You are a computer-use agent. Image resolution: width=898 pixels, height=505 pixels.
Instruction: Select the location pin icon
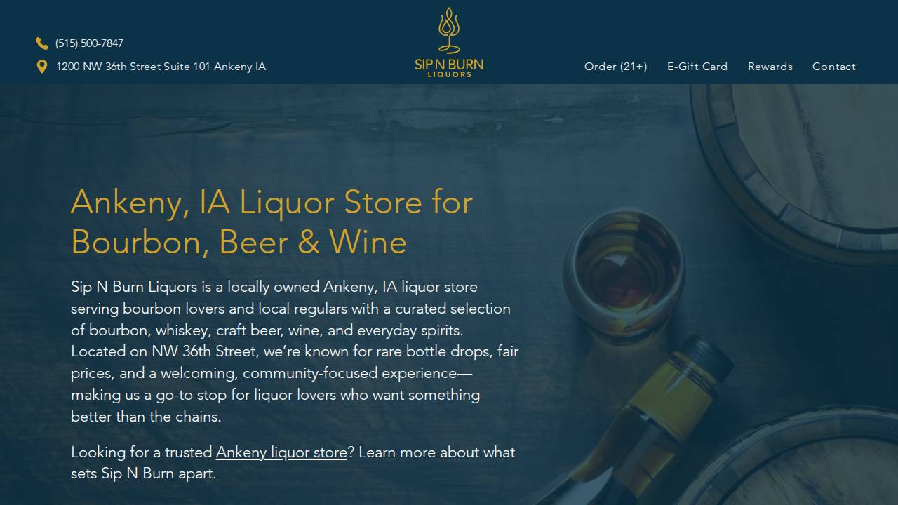pos(42,66)
